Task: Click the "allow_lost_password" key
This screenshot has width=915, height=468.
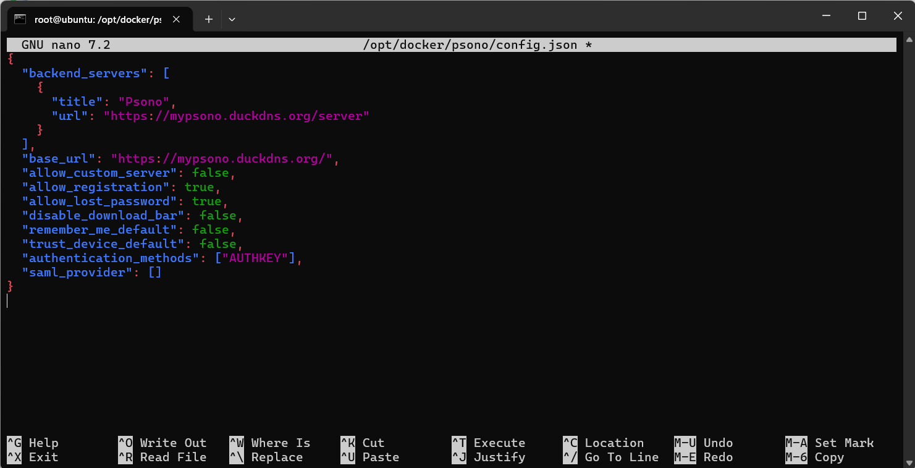Action: tap(99, 201)
